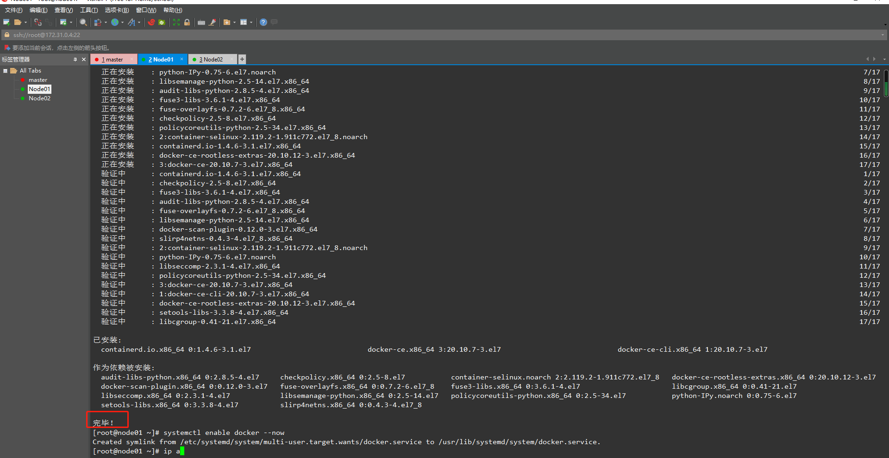Toggle the screen lock icon
The height and width of the screenshot is (458, 889).
(x=187, y=22)
